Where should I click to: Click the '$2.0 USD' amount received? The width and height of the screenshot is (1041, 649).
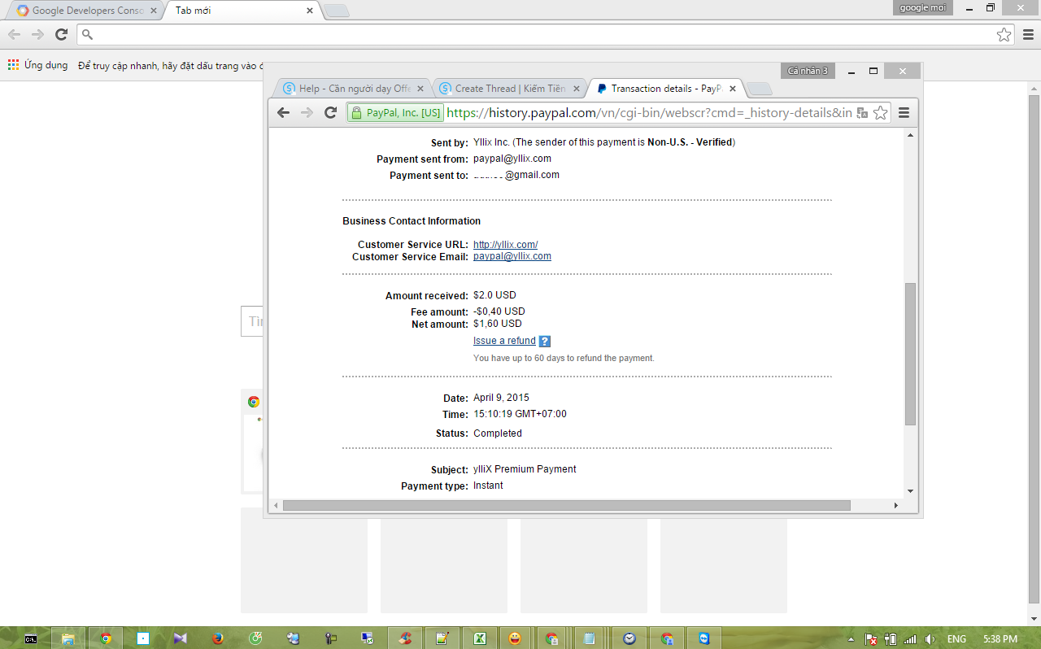pos(494,295)
